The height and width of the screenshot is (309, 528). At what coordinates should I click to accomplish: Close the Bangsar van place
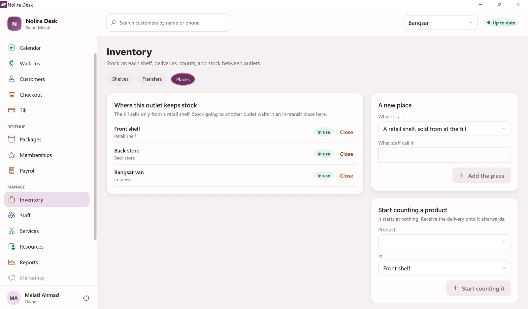(346, 176)
